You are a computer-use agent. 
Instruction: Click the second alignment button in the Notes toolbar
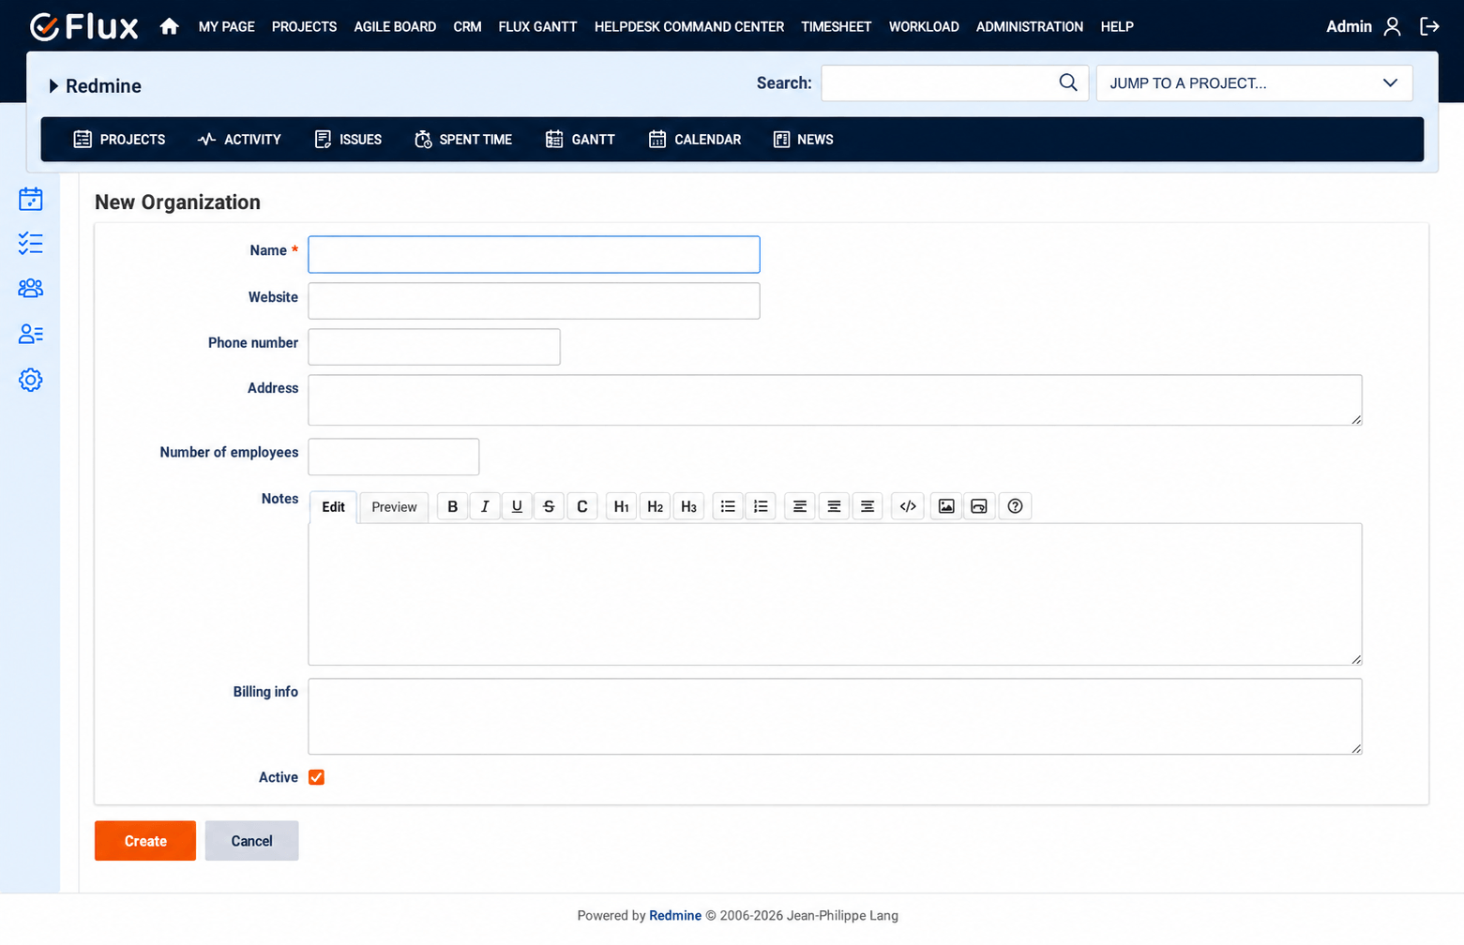[x=834, y=506]
